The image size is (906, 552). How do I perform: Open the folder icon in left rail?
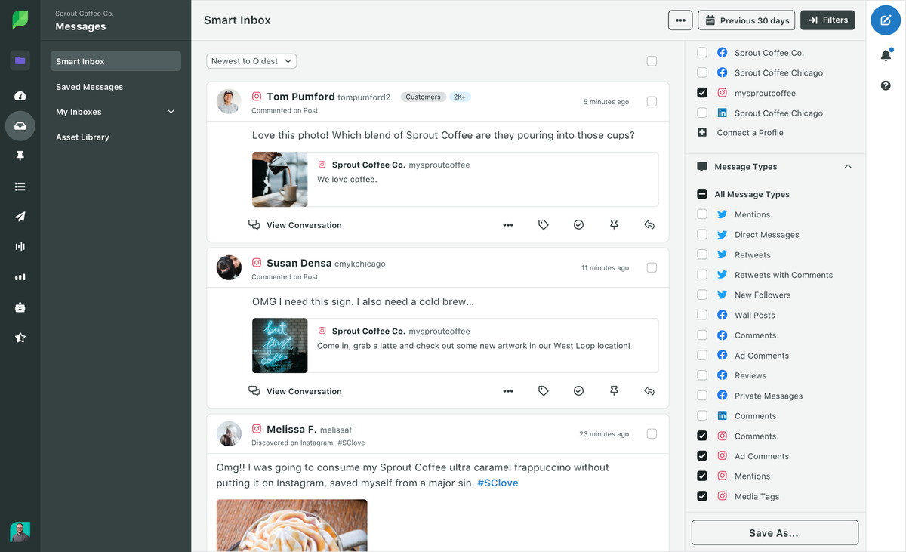(x=20, y=60)
